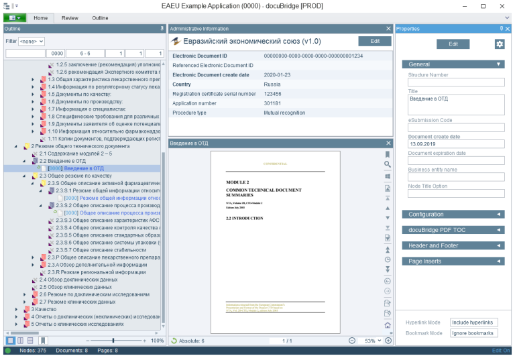Collapse the 2.3 Общее резюме по качеству node
This screenshot has width=515, height=358.
pos(24,176)
